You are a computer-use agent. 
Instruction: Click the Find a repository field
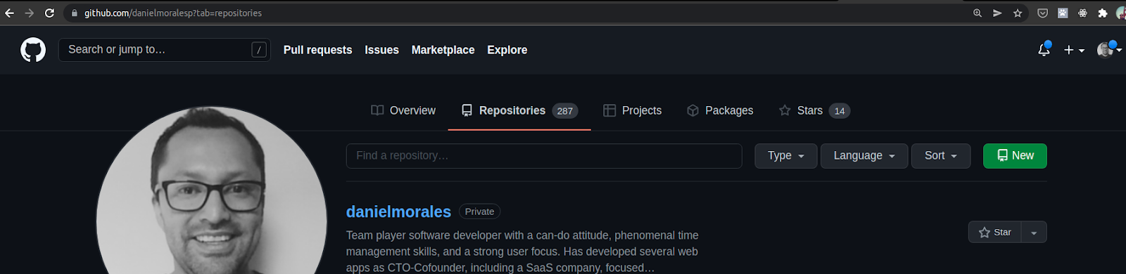click(x=544, y=156)
